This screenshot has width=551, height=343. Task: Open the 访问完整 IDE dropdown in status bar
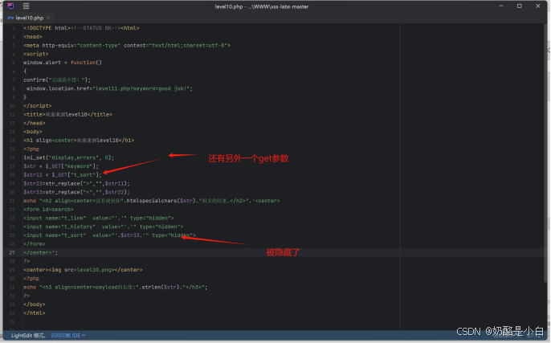click(67, 336)
